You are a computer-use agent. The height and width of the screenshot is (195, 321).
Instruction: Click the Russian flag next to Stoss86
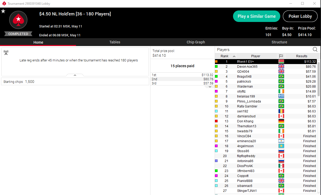coord(281,151)
